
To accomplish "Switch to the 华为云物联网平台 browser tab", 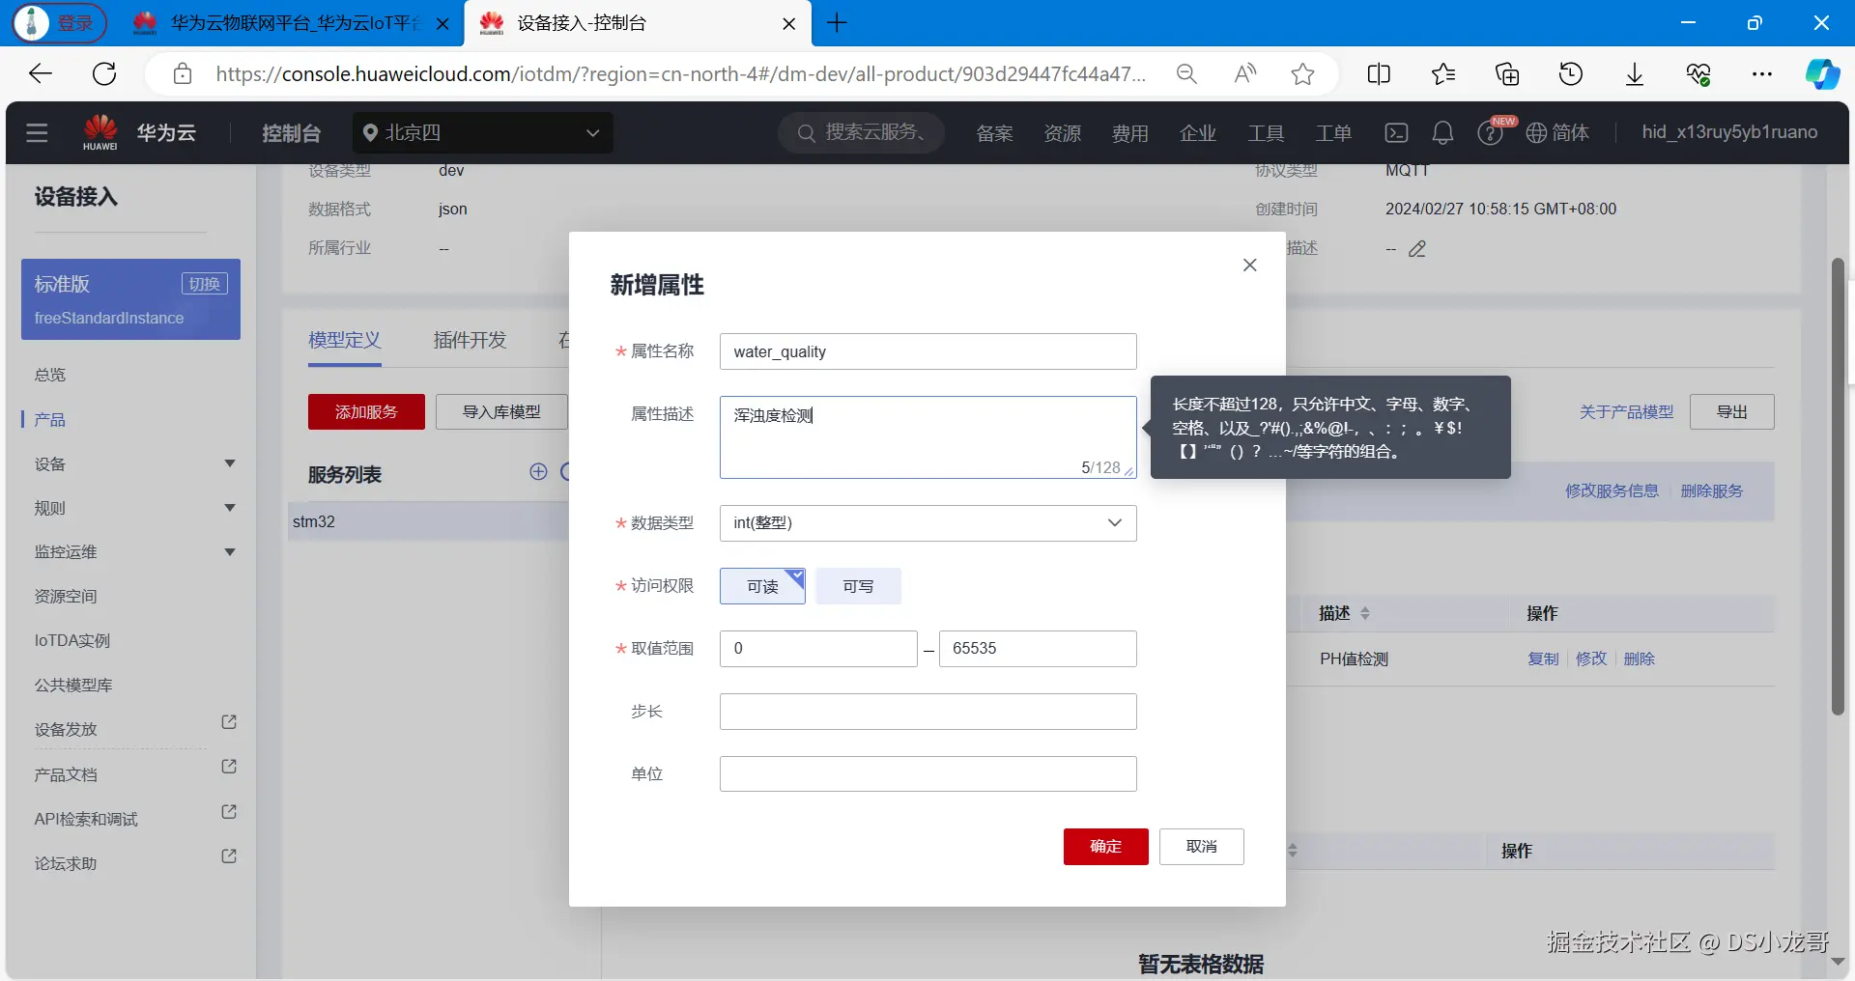I will (x=290, y=23).
